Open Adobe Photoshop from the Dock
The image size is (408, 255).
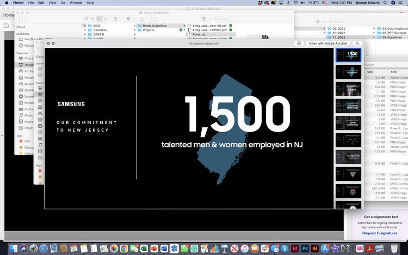(305, 249)
